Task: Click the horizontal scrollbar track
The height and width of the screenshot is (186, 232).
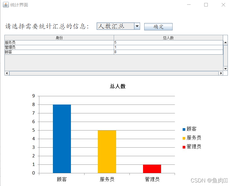Action: (x=114, y=73)
